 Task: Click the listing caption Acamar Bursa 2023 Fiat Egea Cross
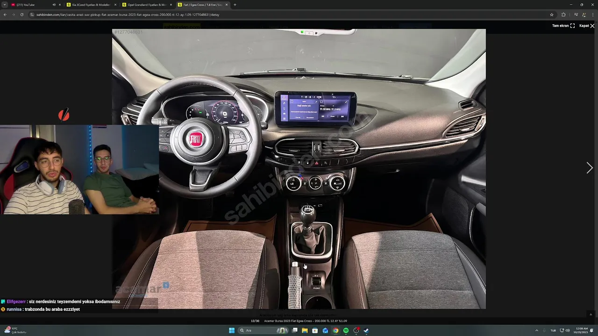click(306, 321)
